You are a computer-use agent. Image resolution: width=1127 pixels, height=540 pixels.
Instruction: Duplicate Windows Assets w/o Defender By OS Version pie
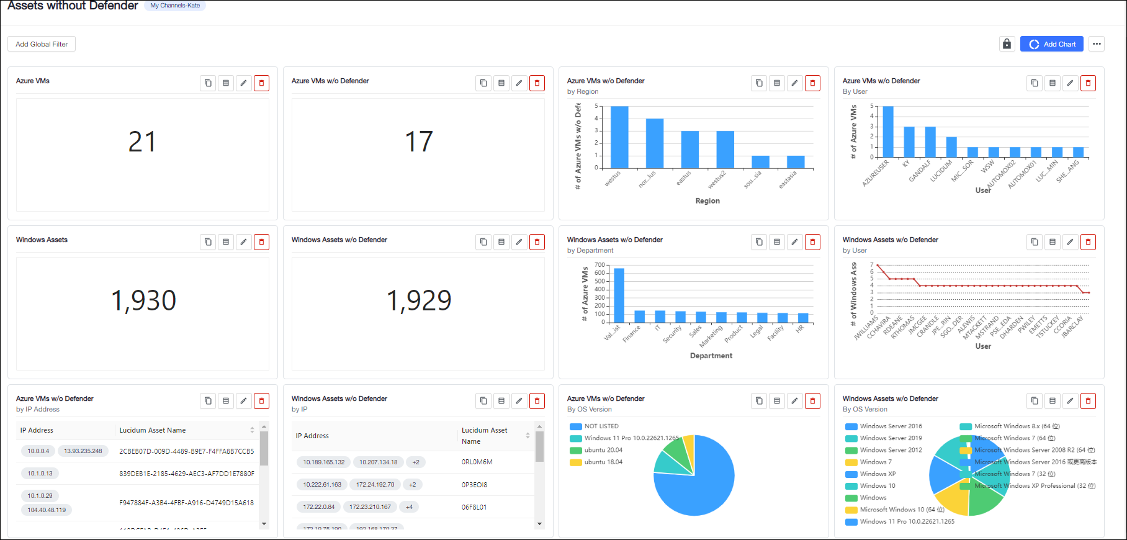(1035, 401)
